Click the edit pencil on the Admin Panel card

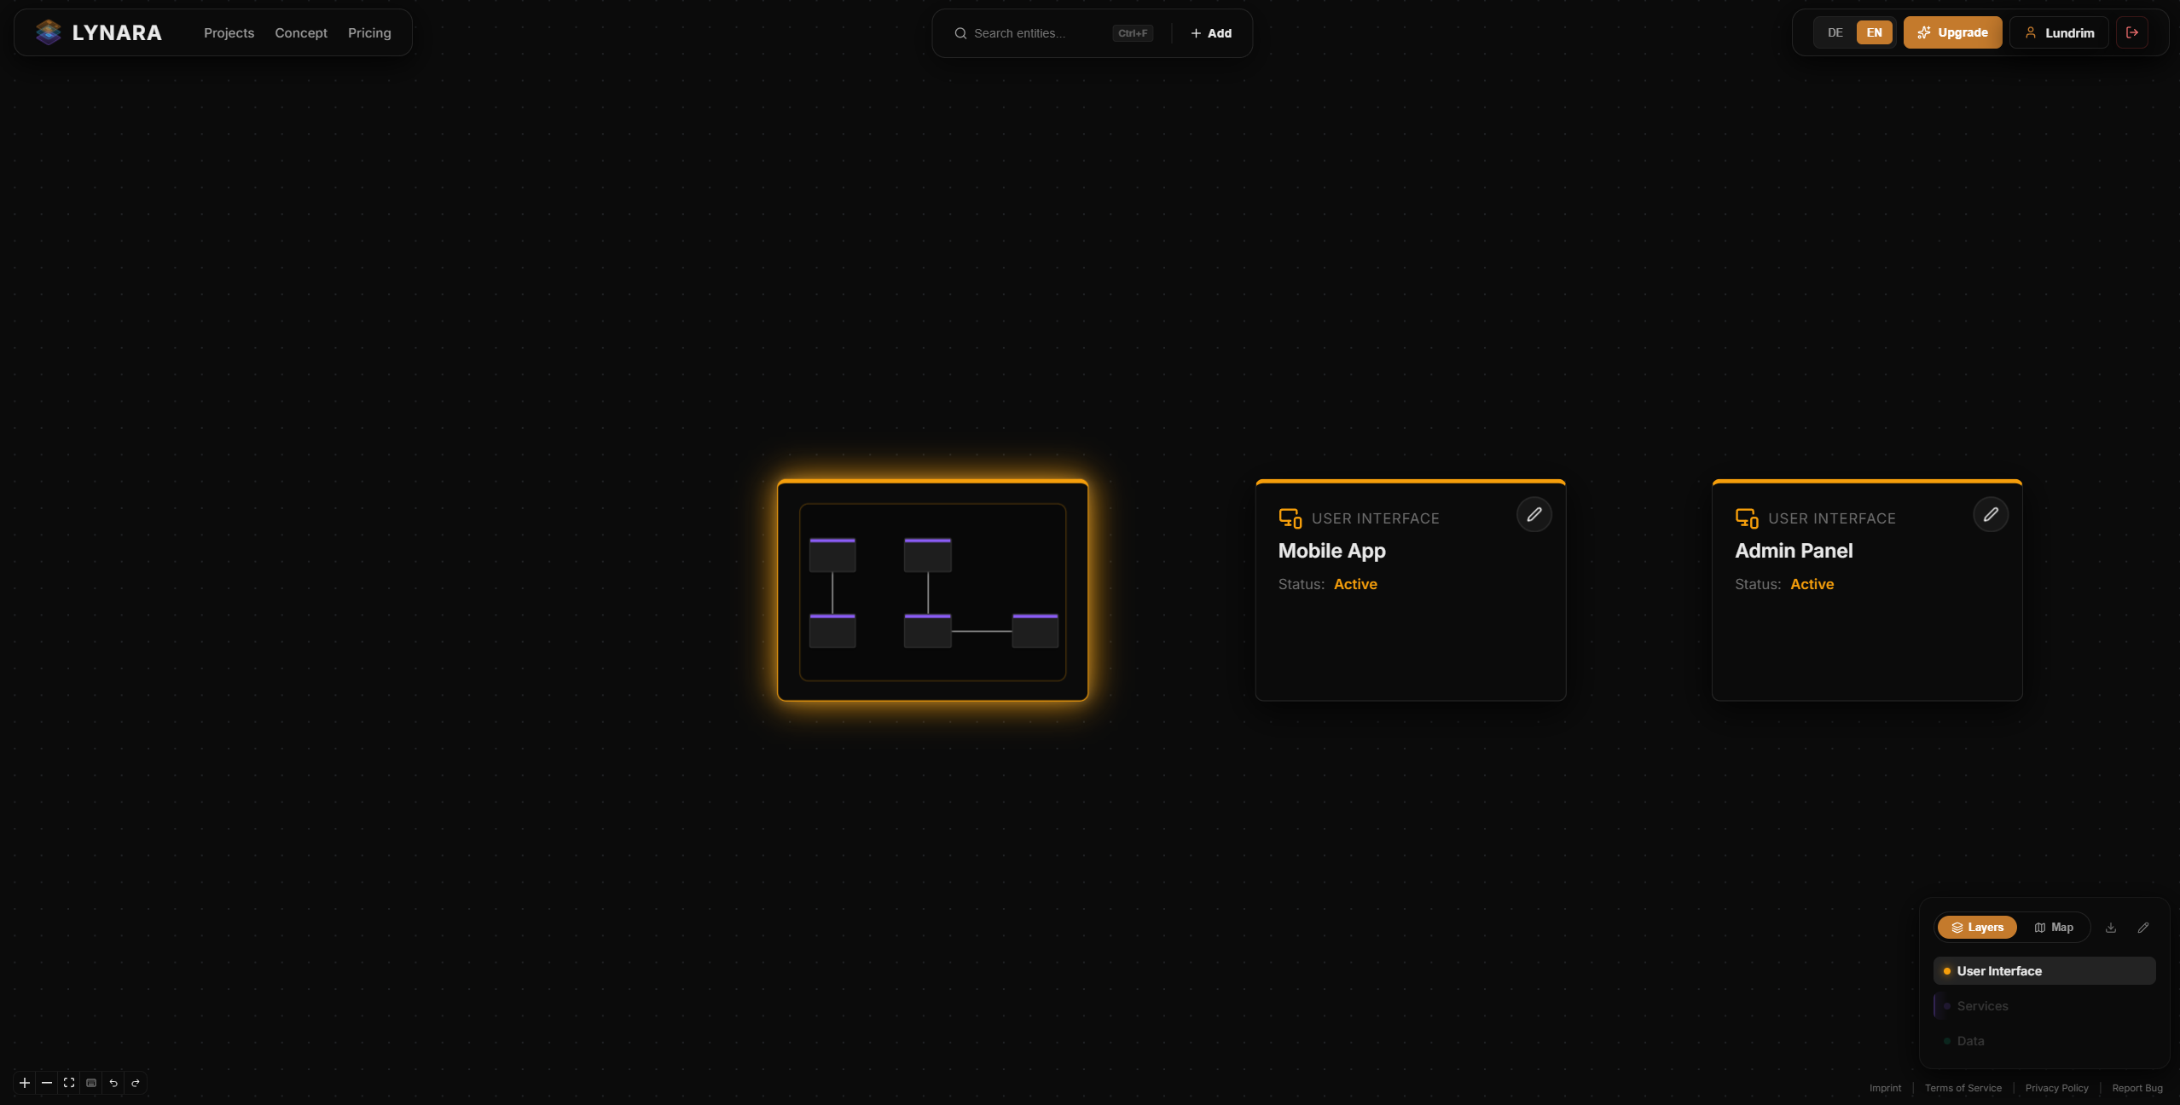(1991, 514)
